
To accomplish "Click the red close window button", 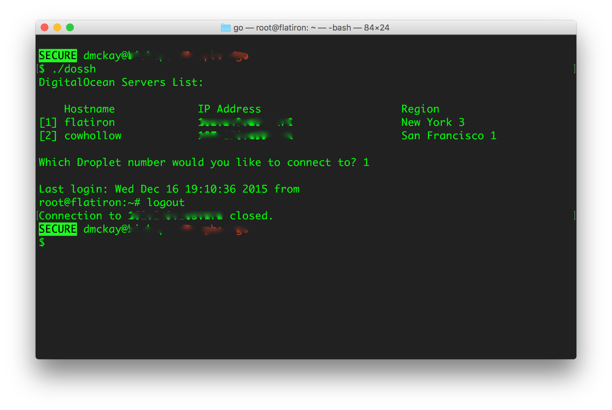I will point(45,28).
